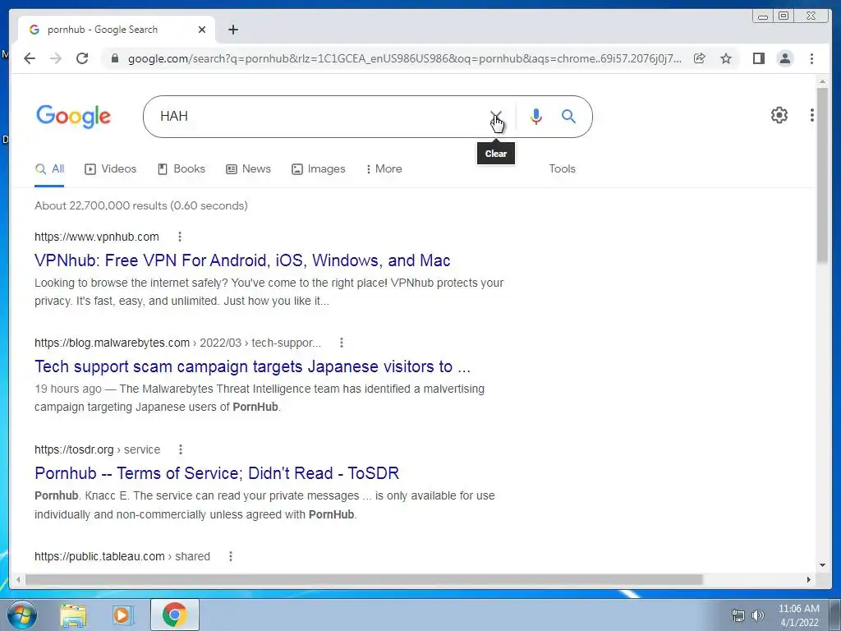Click the address bar URL
This screenshot has width=841, height=631.
point(405,58)
